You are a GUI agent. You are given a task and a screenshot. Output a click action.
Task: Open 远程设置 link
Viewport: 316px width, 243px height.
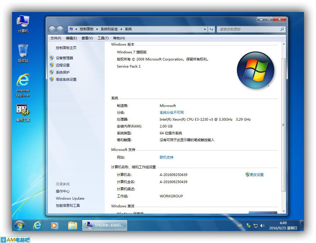point(63,65)
